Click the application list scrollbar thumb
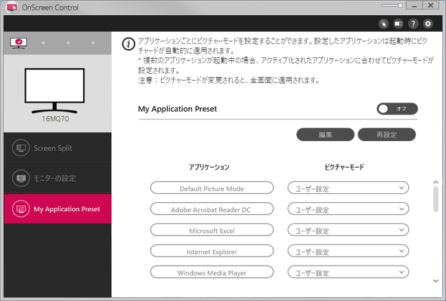The image size is (446, 301). click(x=435, y=199)
